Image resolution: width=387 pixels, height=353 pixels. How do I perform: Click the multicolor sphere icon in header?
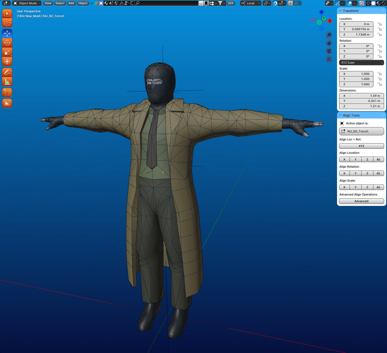pos(96,3)
